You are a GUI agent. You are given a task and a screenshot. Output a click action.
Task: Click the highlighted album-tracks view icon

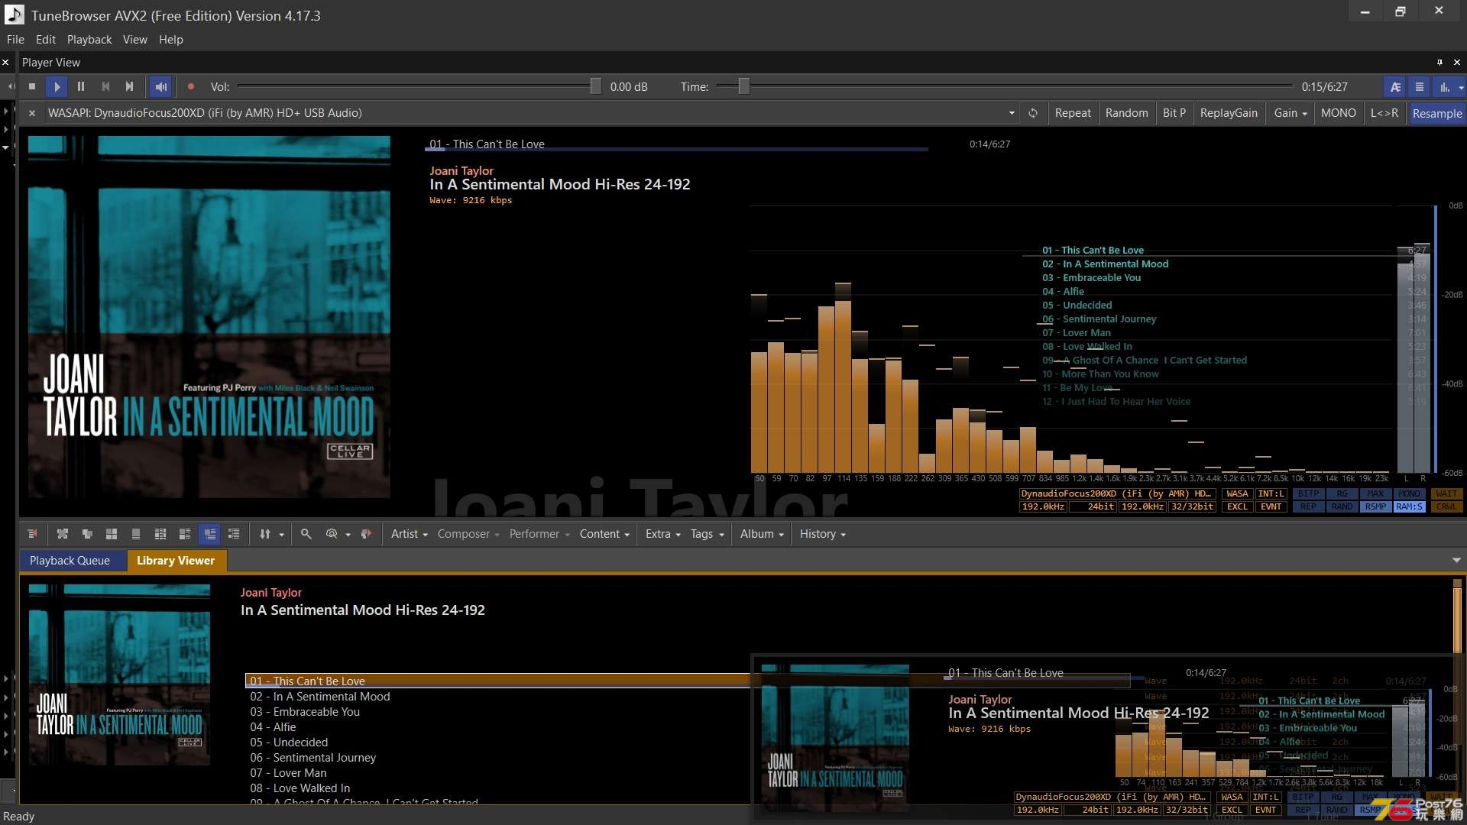(209, 534)
